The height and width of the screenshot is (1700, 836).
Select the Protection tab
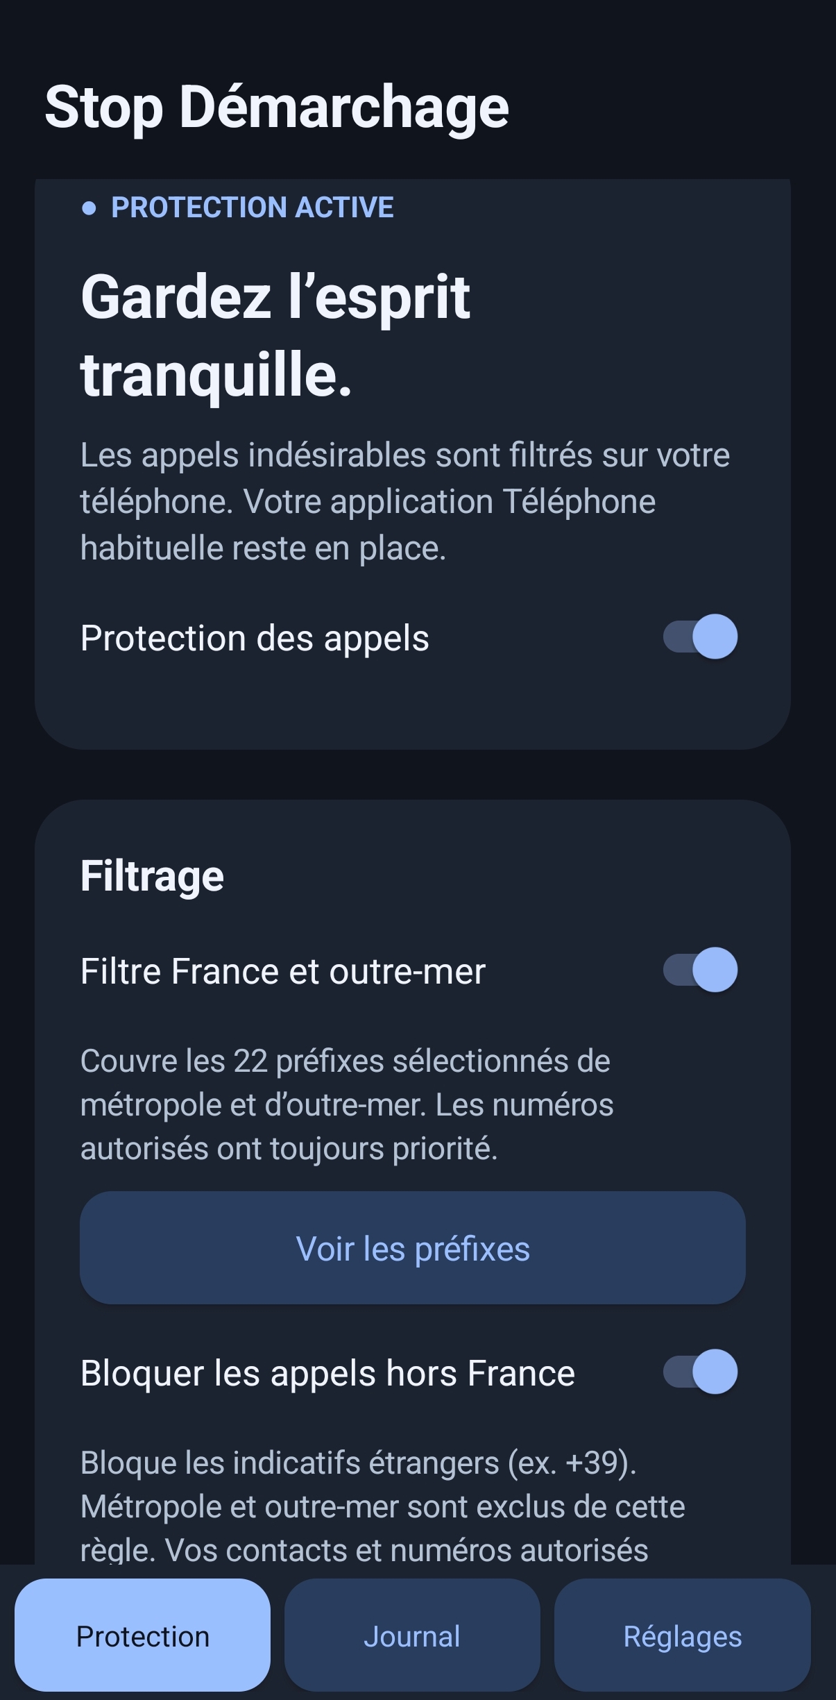pos(143,1635)
